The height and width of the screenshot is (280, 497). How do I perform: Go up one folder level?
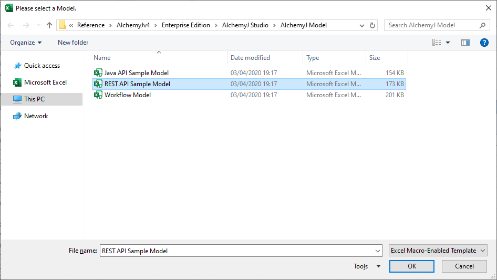(x=49, y=25)
